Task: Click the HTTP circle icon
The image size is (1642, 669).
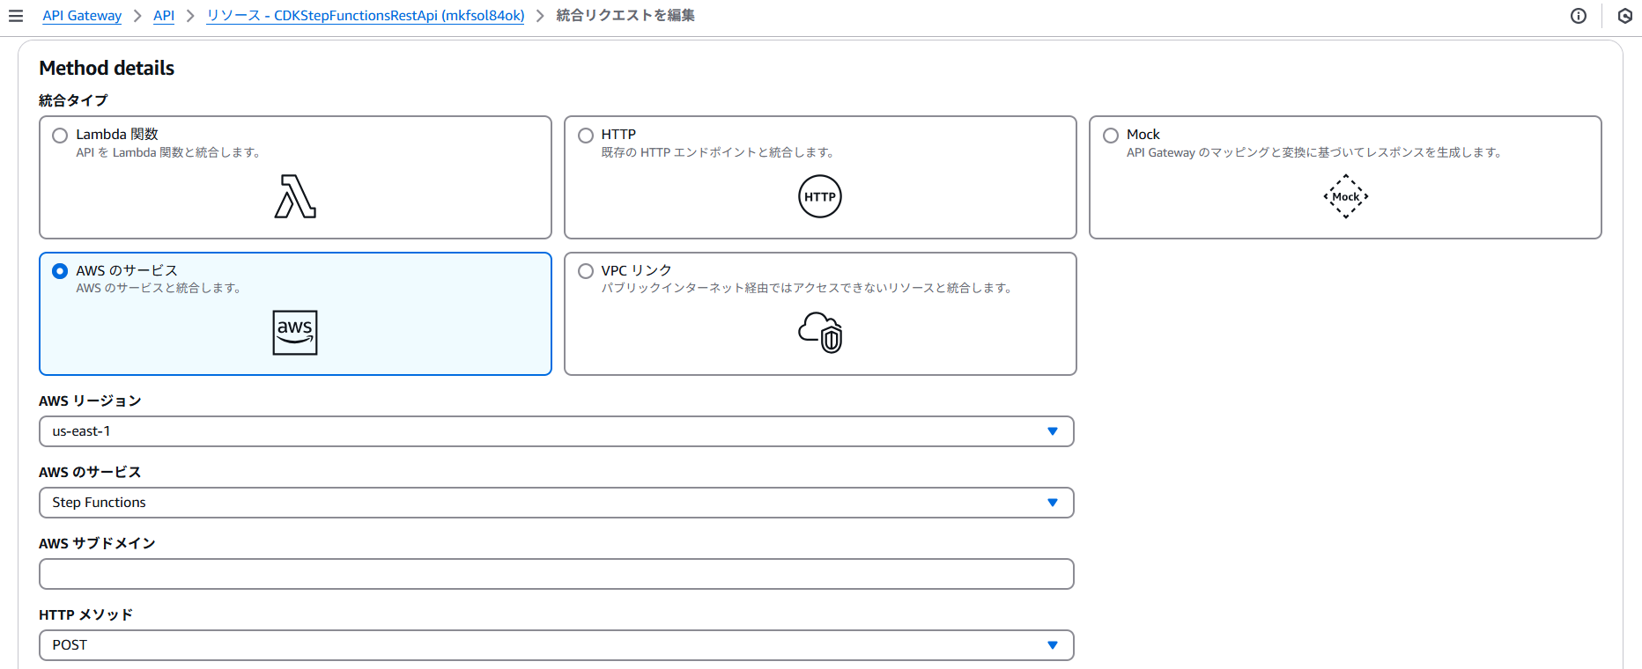Action: [x=820, y=196]
